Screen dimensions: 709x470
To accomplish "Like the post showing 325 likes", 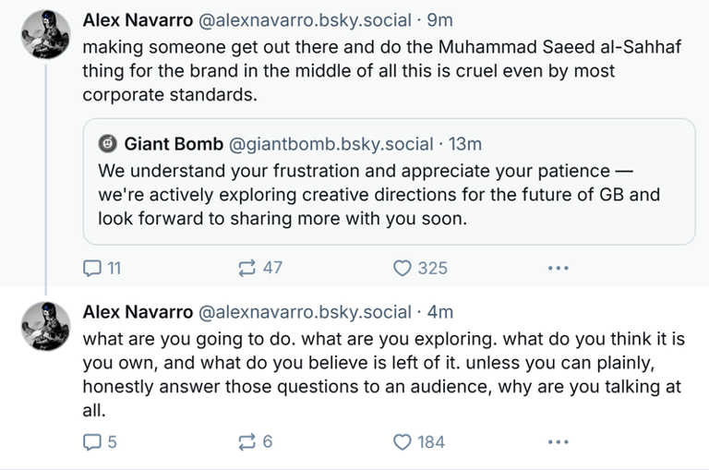I will coord(403,268).
